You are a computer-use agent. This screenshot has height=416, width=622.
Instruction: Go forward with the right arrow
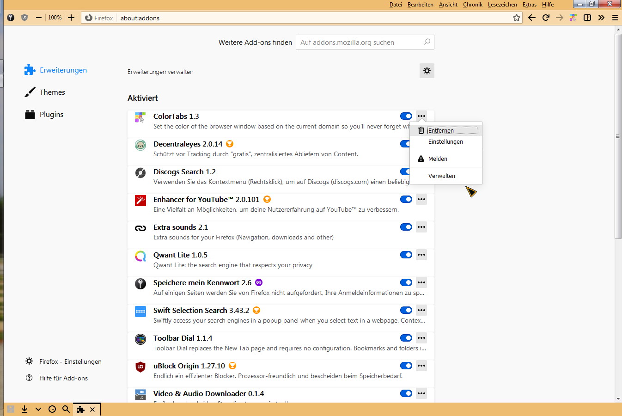click(560, 18)
